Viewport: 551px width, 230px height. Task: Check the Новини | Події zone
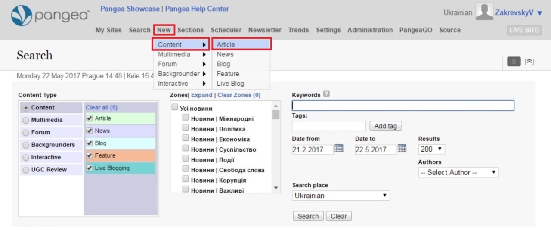click(x=186, y=159)
